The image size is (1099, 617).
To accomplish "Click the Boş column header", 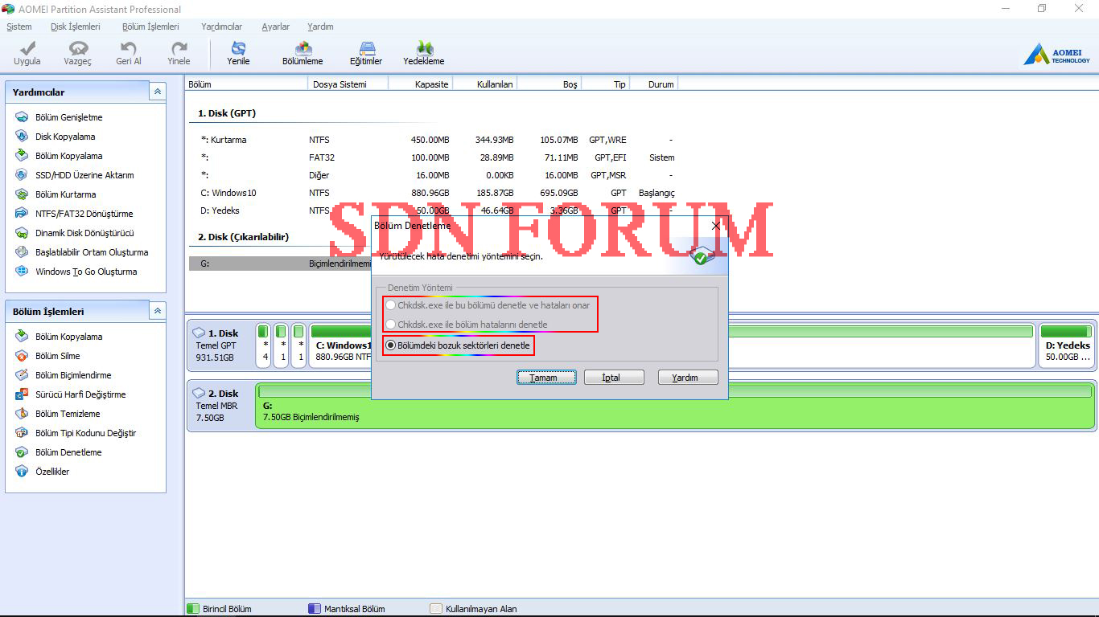I will [549, 84].
